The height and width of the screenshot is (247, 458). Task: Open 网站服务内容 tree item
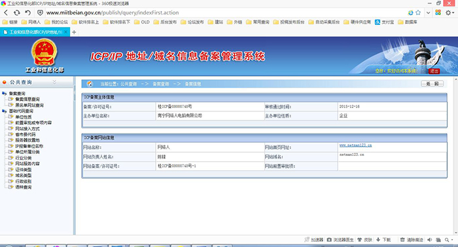[27, 164]
